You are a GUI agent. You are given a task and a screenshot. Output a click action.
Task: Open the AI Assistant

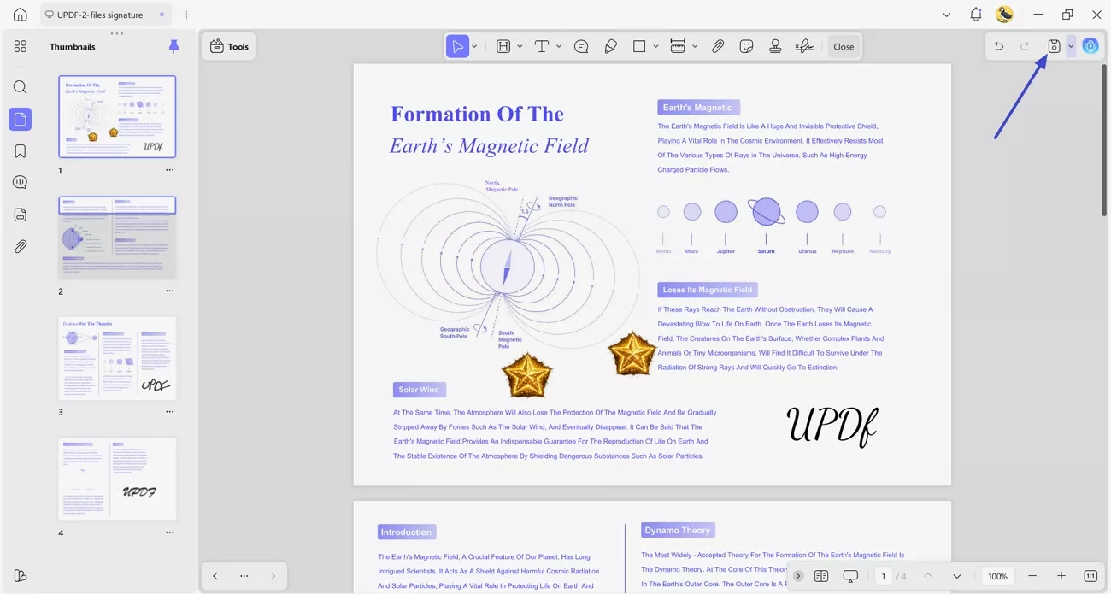[x=1090, y=46]
